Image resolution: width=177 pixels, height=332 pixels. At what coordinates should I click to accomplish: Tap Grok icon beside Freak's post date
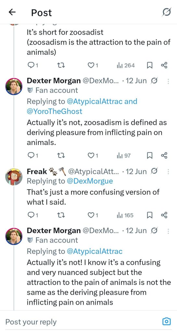point(154,171)
